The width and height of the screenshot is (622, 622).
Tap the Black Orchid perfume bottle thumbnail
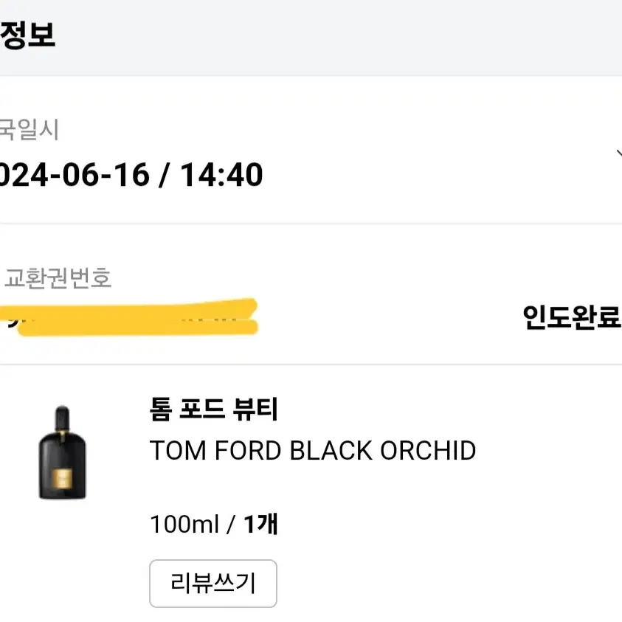62,452
